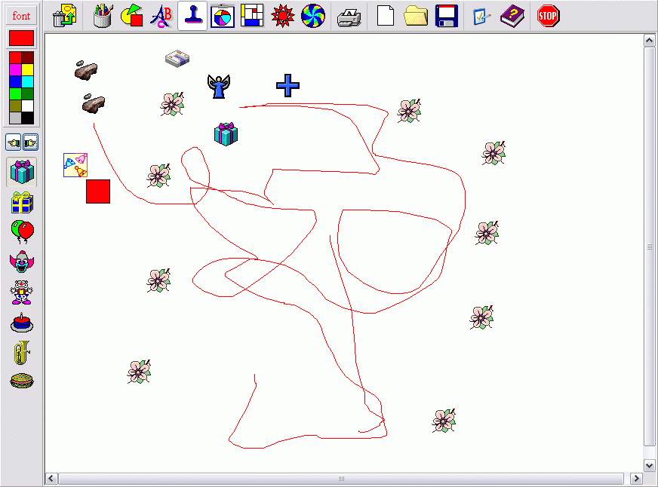Save drawing with floppy disk icon
The height and width of the screenshot is (487, 658).
tap(447, 16)
